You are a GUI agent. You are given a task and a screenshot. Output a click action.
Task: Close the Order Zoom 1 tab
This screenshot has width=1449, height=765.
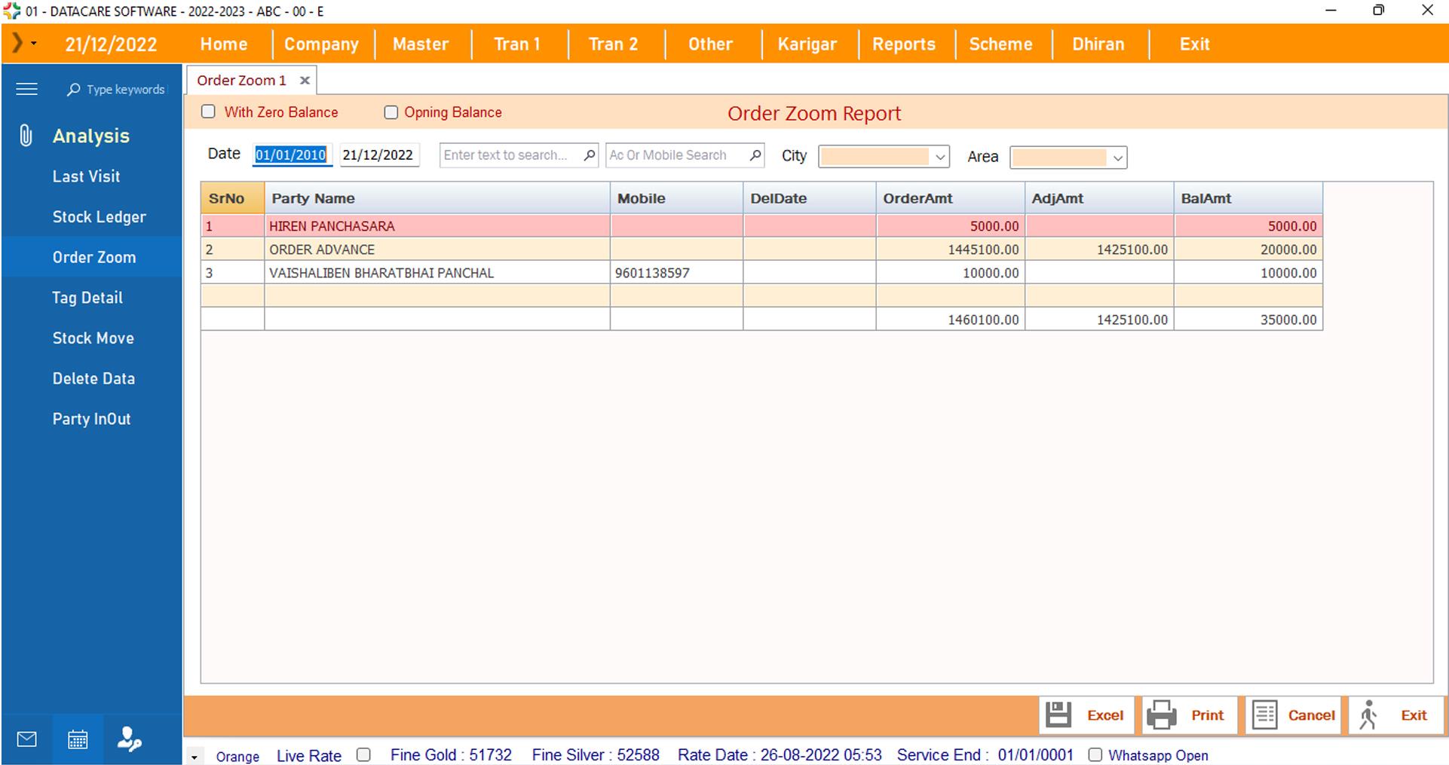pyautogui.click(x=305, y=80)
